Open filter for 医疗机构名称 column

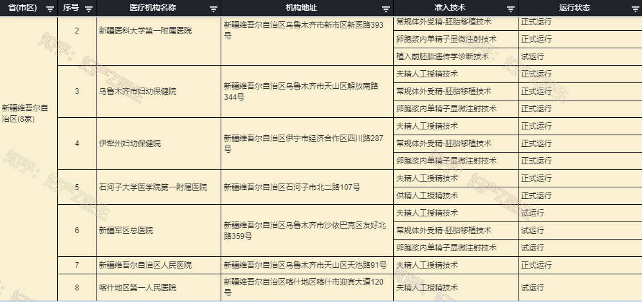click(x=214, y=9)
